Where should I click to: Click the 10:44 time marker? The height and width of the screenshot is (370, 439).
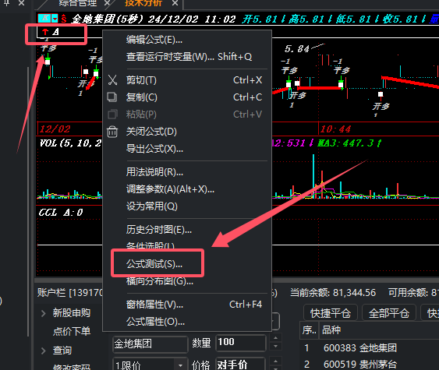click(x=335, y=129)
